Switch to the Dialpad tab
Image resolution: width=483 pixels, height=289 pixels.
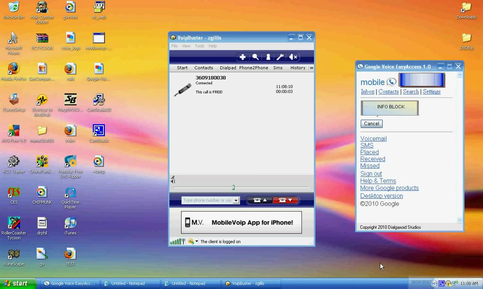(228, 68)
